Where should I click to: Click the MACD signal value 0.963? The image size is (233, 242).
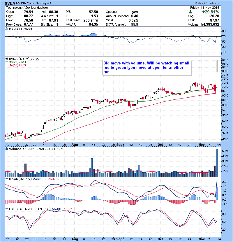pyautogui.click(x=49, y=179)
